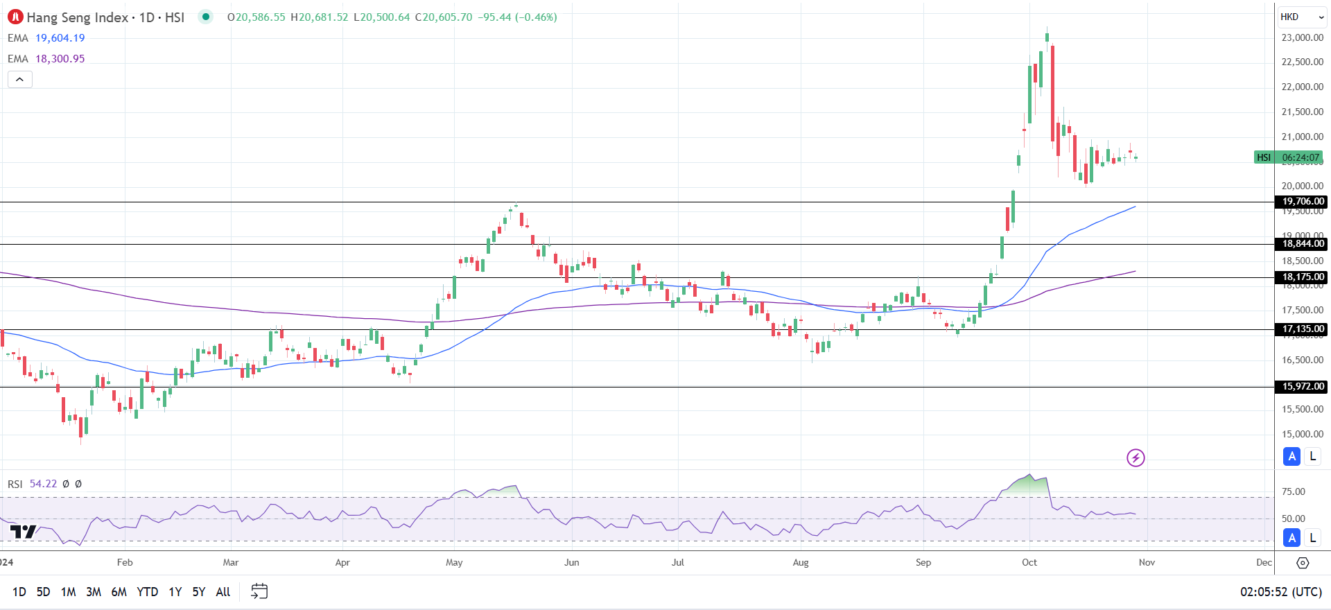Viewport: 1331px width, 610px height.
Task: Toggle auto scale A on main chart
Action: (x=1291, y=456)
